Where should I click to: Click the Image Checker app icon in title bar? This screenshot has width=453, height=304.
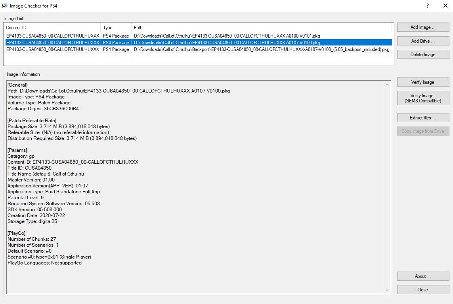[x=5, y=6]
